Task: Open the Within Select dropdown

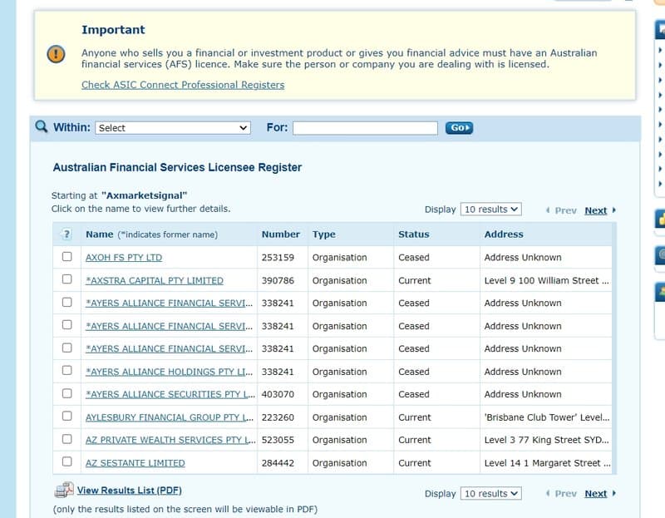Action: [173, 128]
